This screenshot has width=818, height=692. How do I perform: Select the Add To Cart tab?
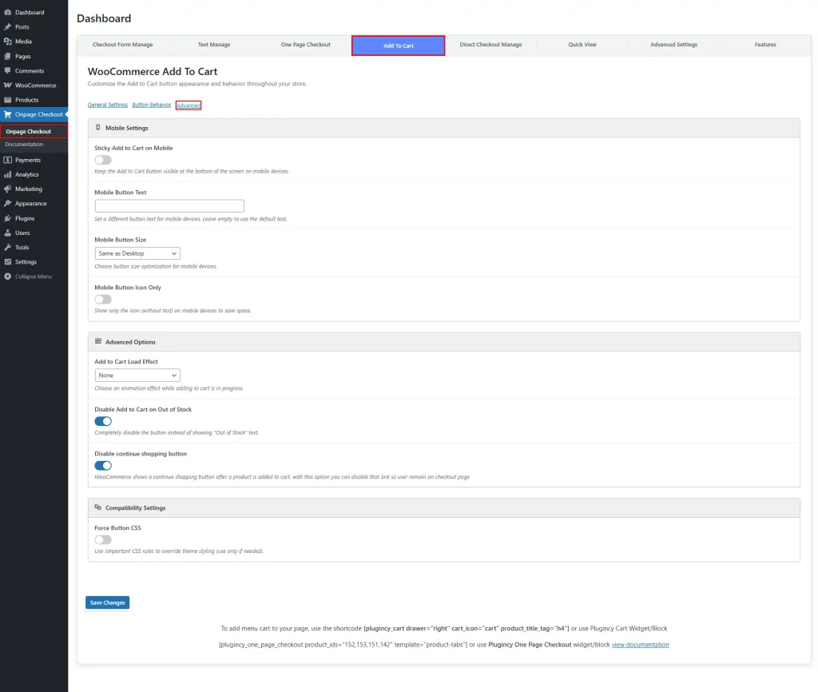pos(399,46)
